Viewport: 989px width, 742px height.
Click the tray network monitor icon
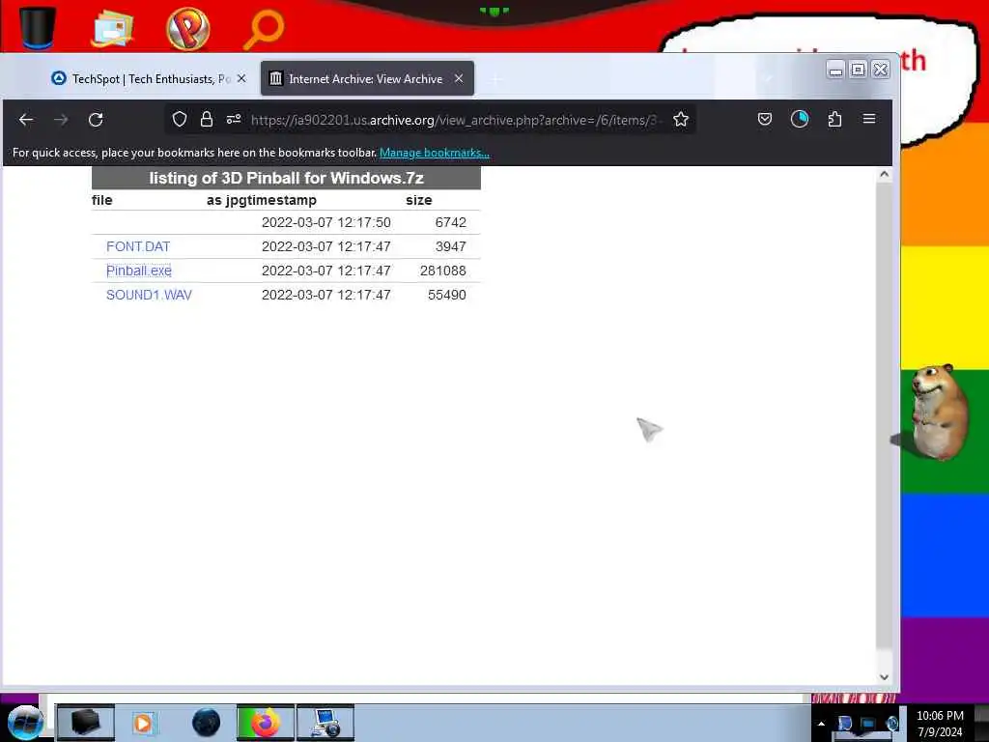pyautogui.click(x=868, y=724)
